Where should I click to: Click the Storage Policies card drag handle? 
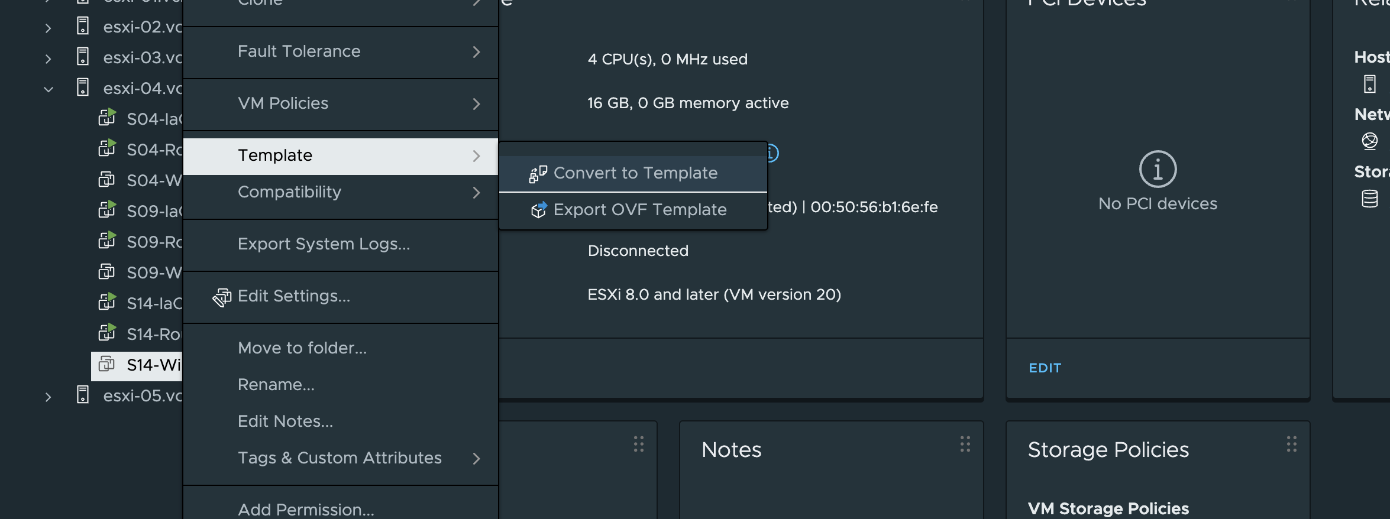coord(1291,444)
